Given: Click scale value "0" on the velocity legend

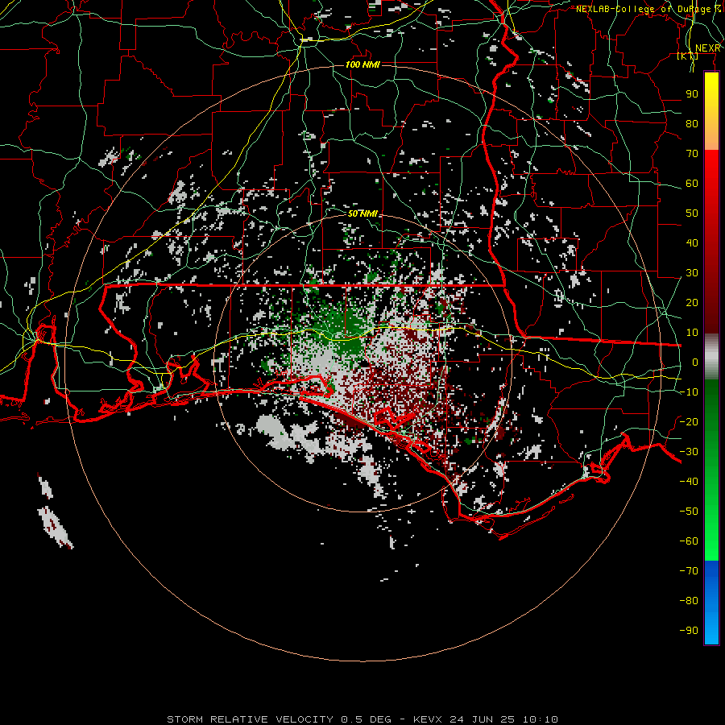Looking at the screenshot, I should point(695,362).
